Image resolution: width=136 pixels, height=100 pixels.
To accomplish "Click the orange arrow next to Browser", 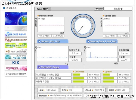I will pyautogui.click(x=48, y=96).
